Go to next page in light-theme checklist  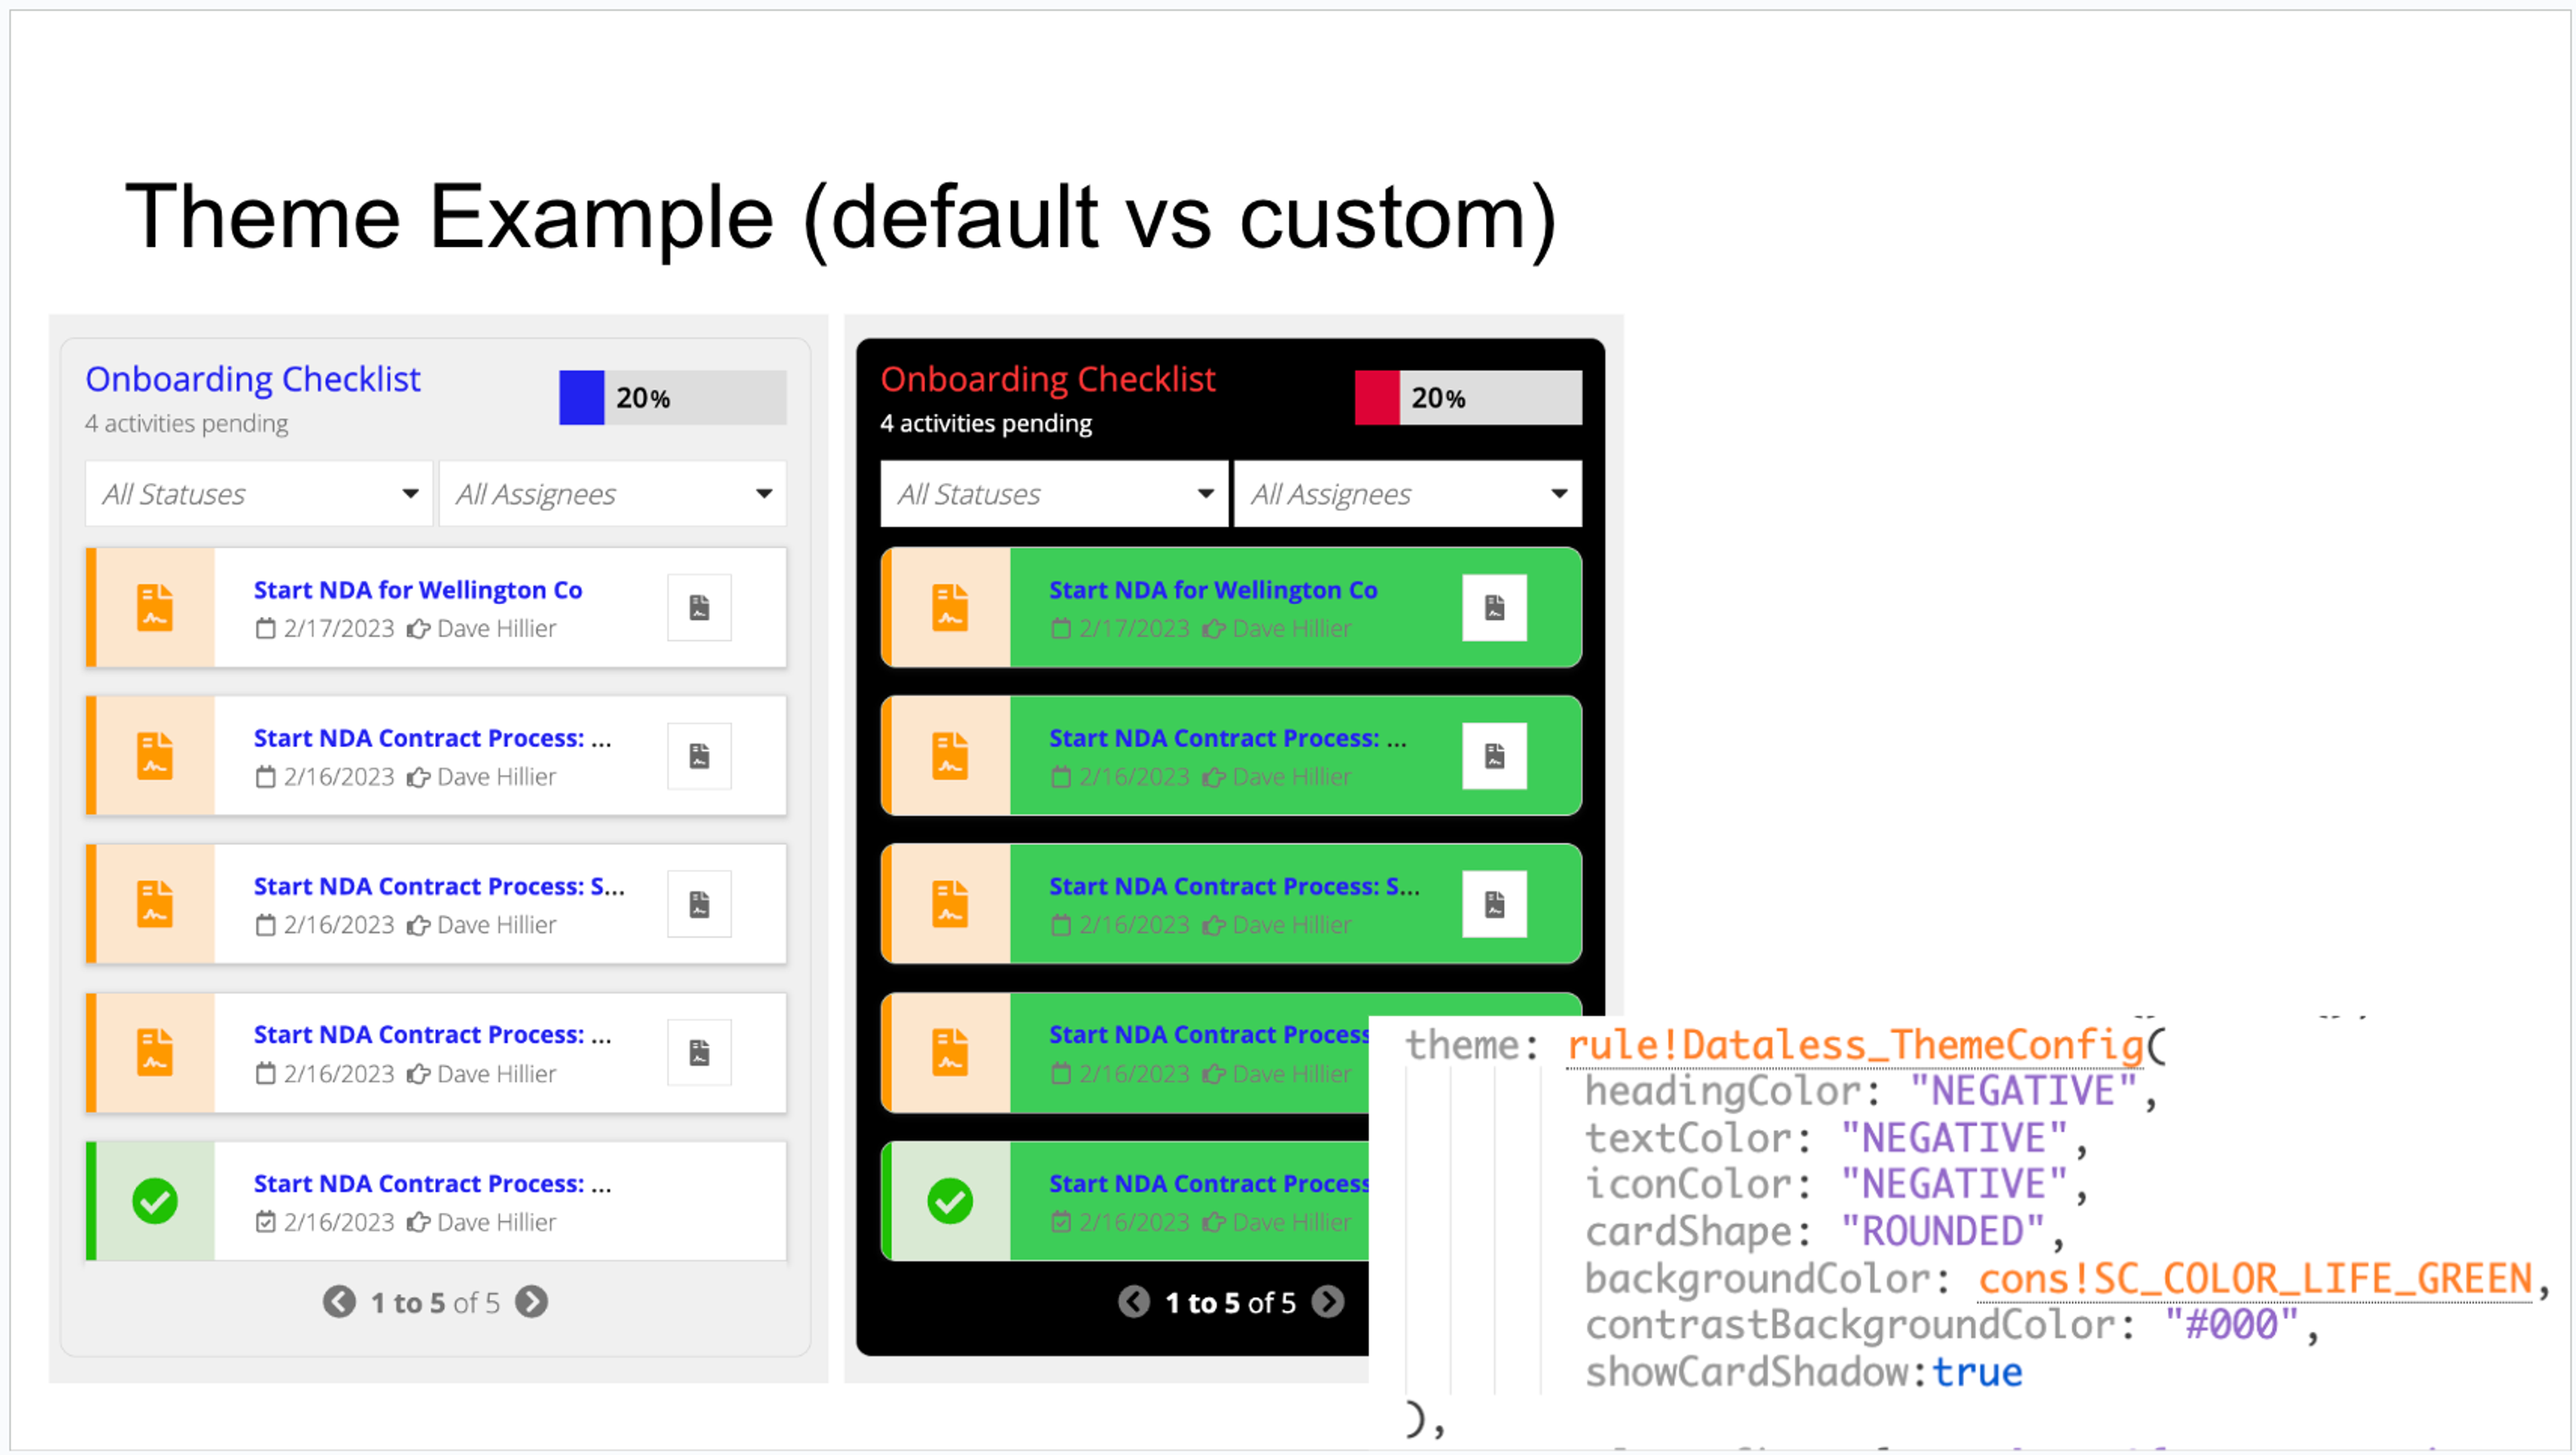(x=532, y=1302)
